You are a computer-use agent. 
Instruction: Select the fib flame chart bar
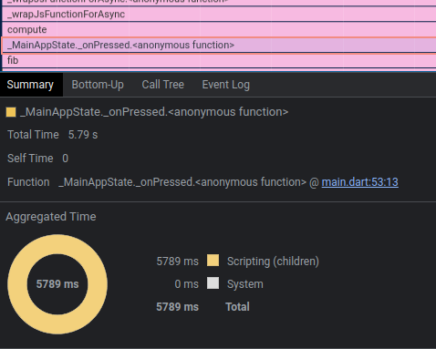(x=219, y=60)
